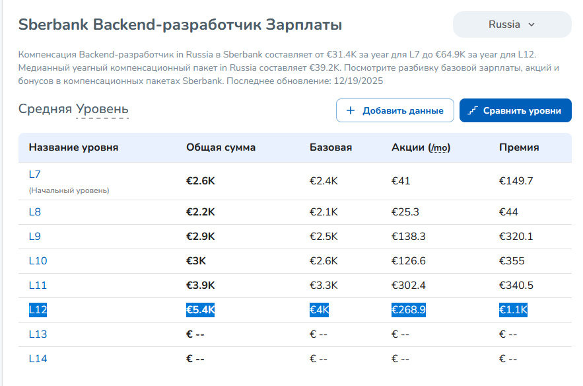This screenshot has height=386, width=583.
Task: Open the L8 level link
Action: coord(35,212)
